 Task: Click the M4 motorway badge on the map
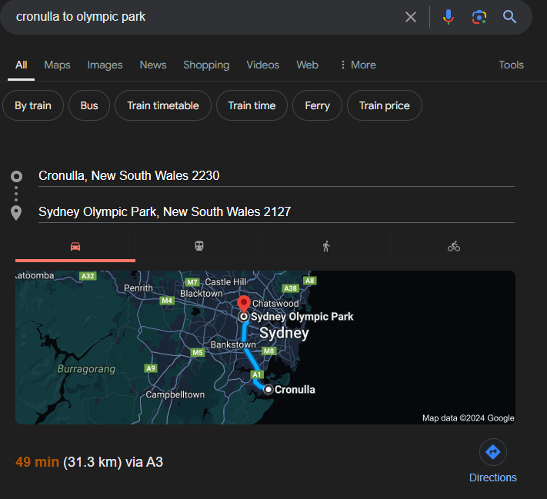pyautogui.click(x=167, y=301)
